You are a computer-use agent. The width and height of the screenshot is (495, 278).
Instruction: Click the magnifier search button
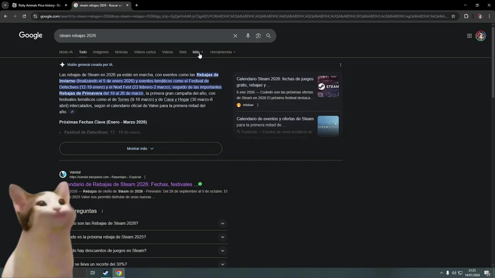(x=268, y=36)
